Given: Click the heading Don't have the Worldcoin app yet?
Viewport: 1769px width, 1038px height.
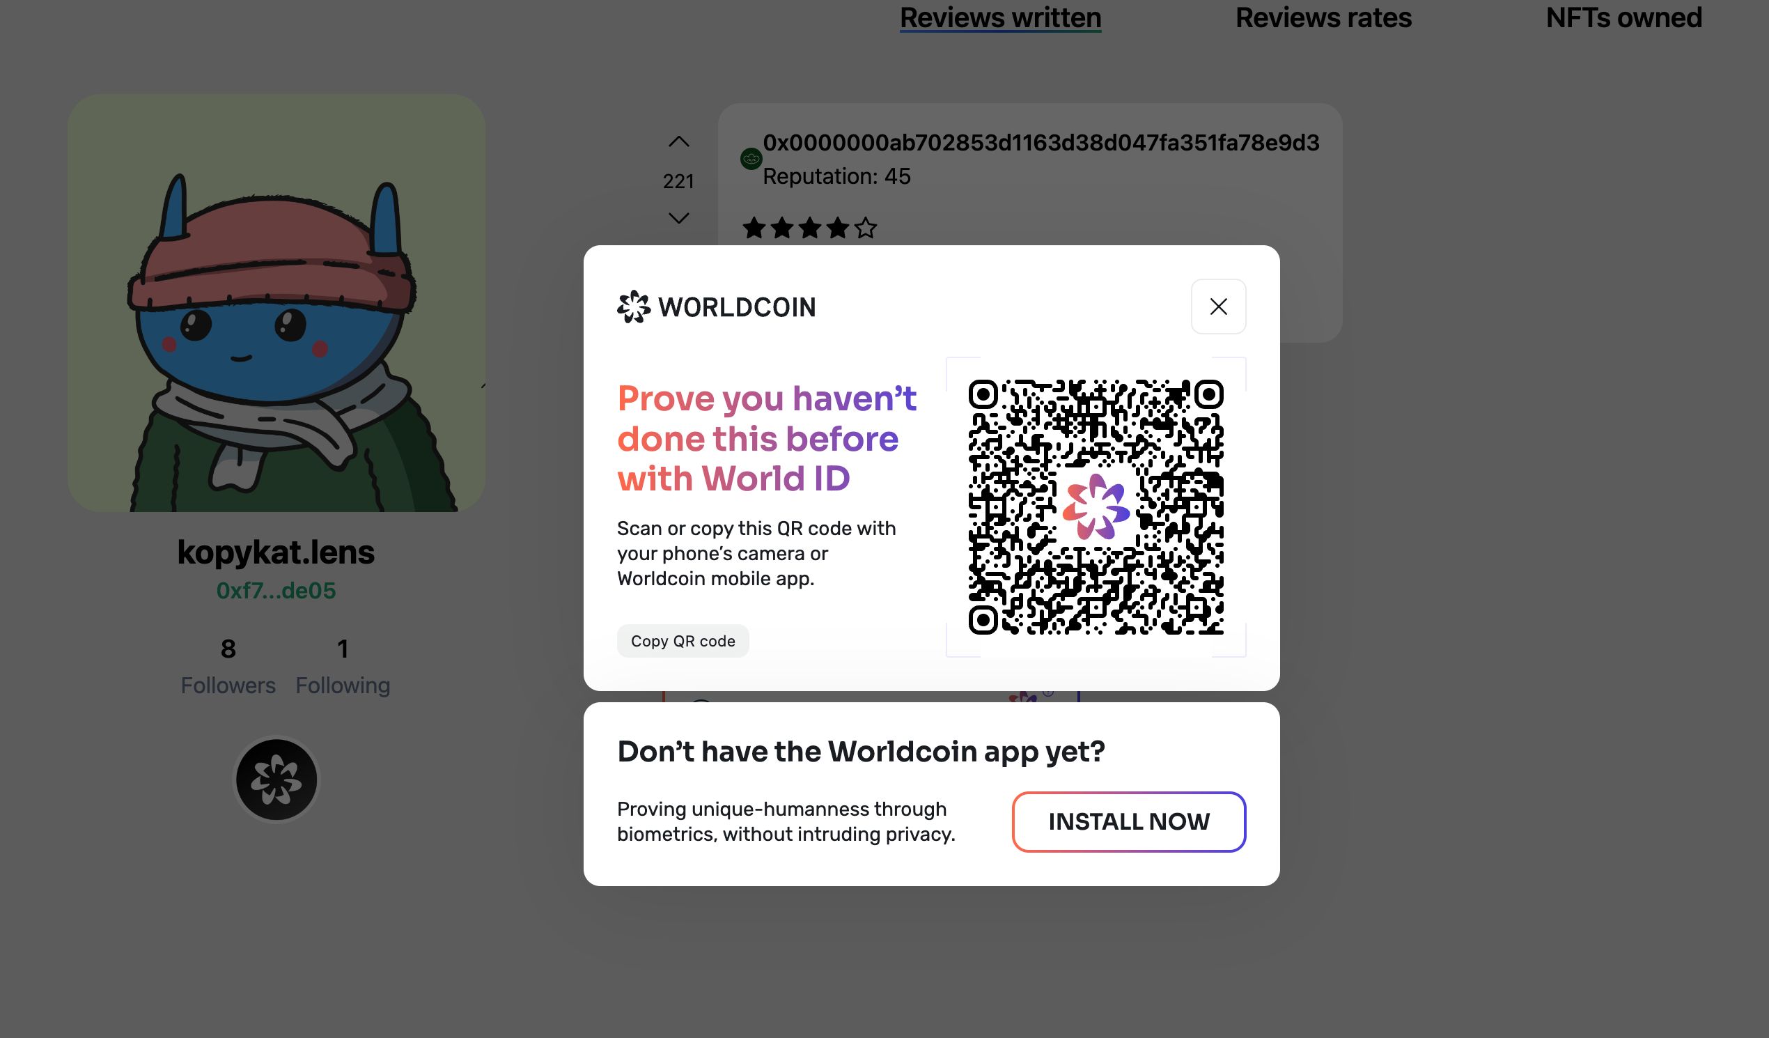Looking at the screenshot, I should pos(861,752).
